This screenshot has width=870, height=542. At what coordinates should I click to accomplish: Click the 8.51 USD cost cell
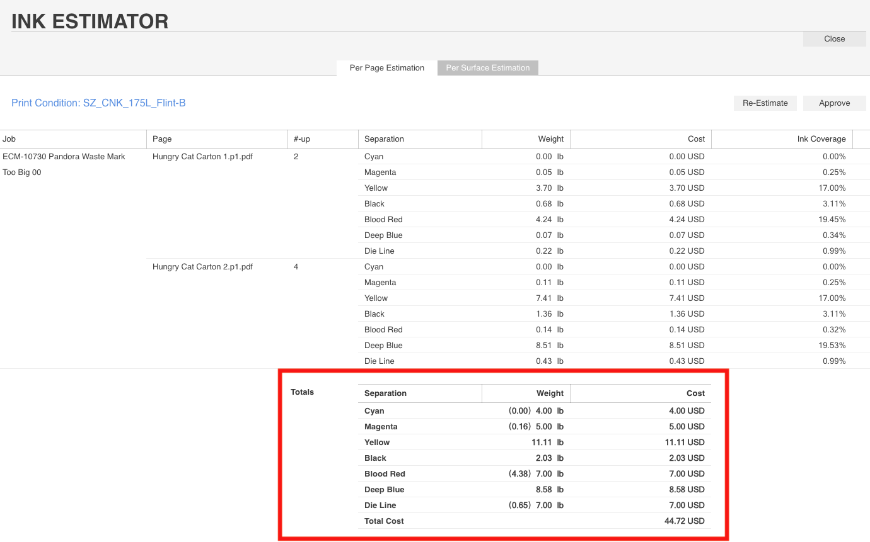(x=687, y=346)
